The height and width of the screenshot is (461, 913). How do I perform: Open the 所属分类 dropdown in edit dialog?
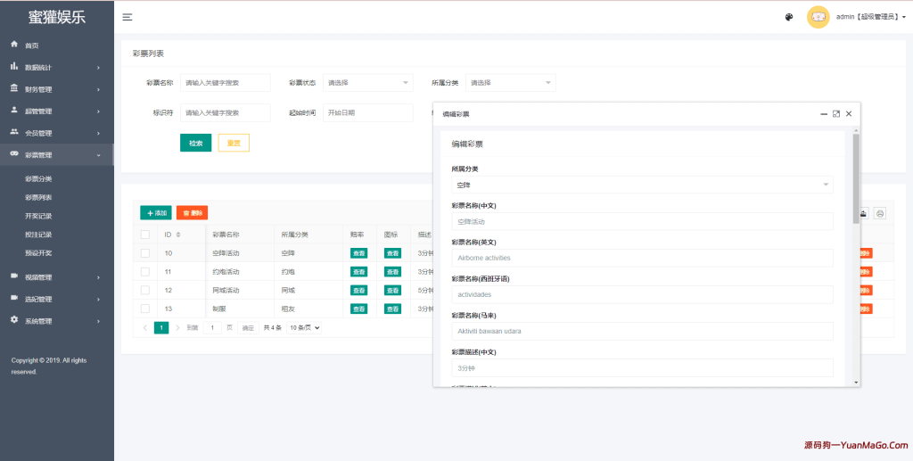point(642,185)
